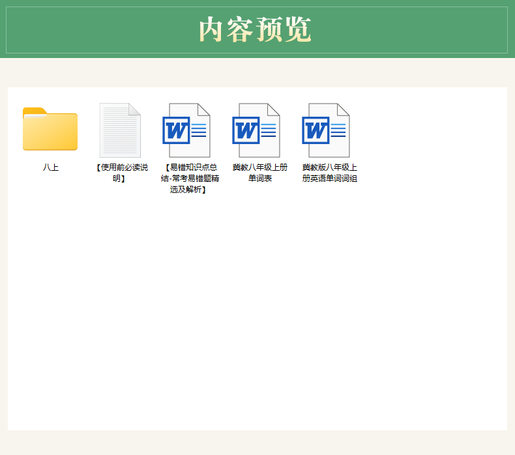
Task: Open the 使用前必读说明 text file icon
Action: (x=120, y=130)
